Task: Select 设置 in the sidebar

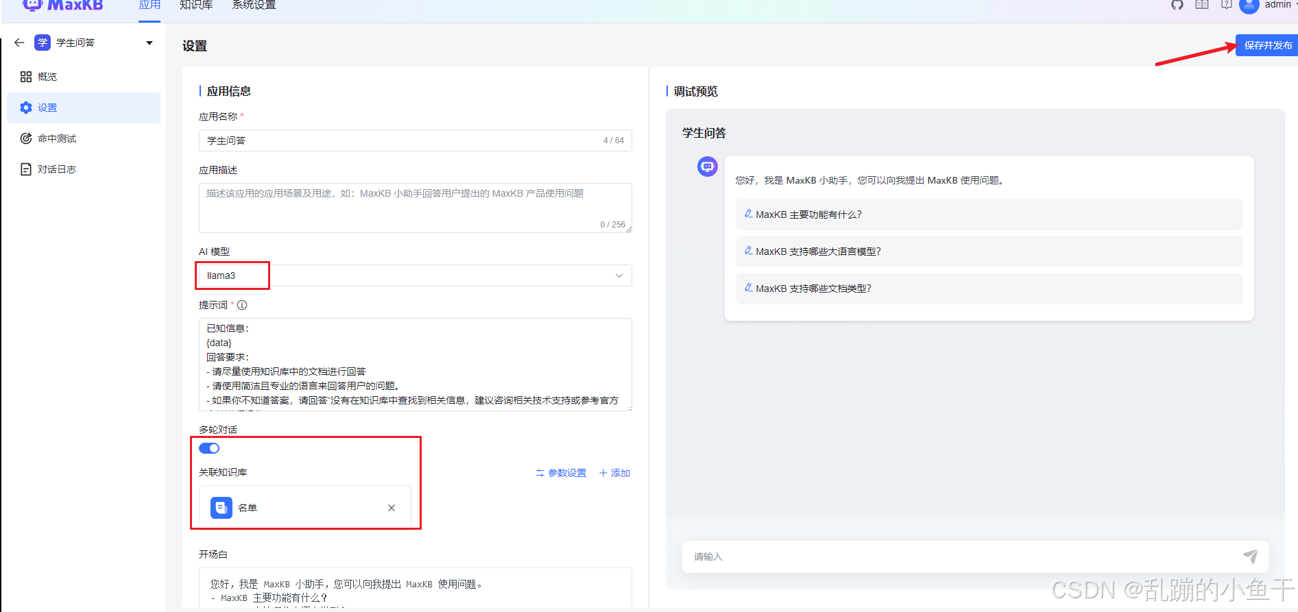Action: click(x=84, y=108)
